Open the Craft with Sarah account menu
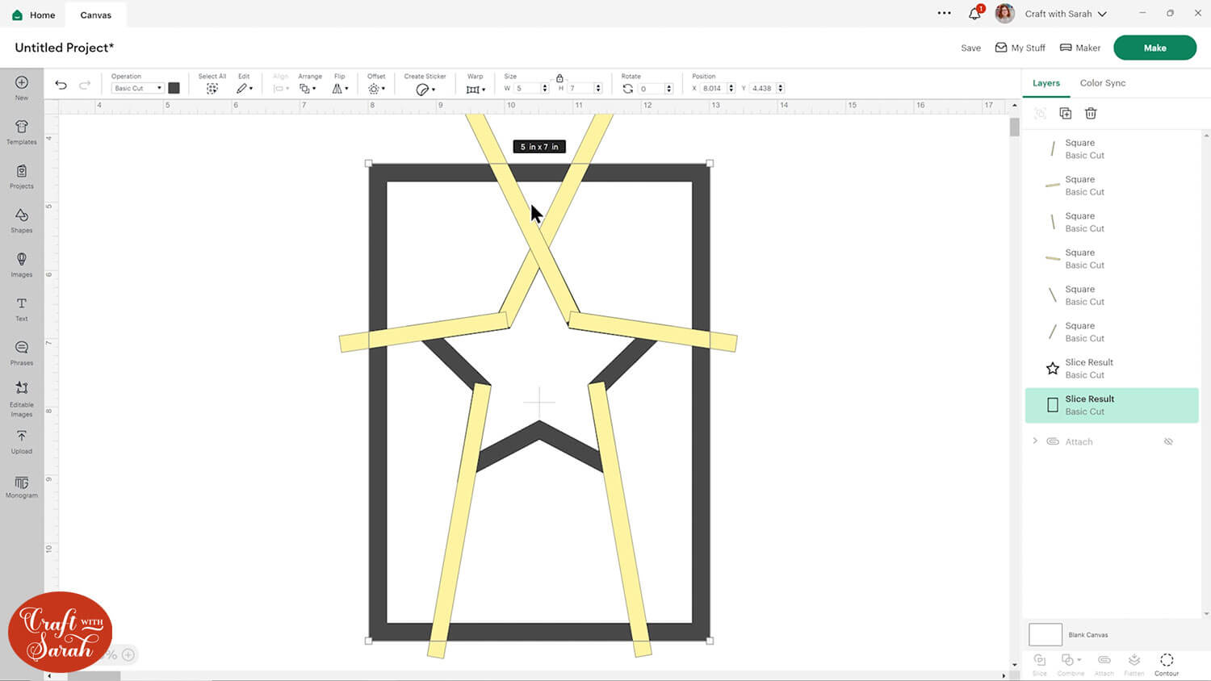1211x681 pixels. (x=1065, y=14)
